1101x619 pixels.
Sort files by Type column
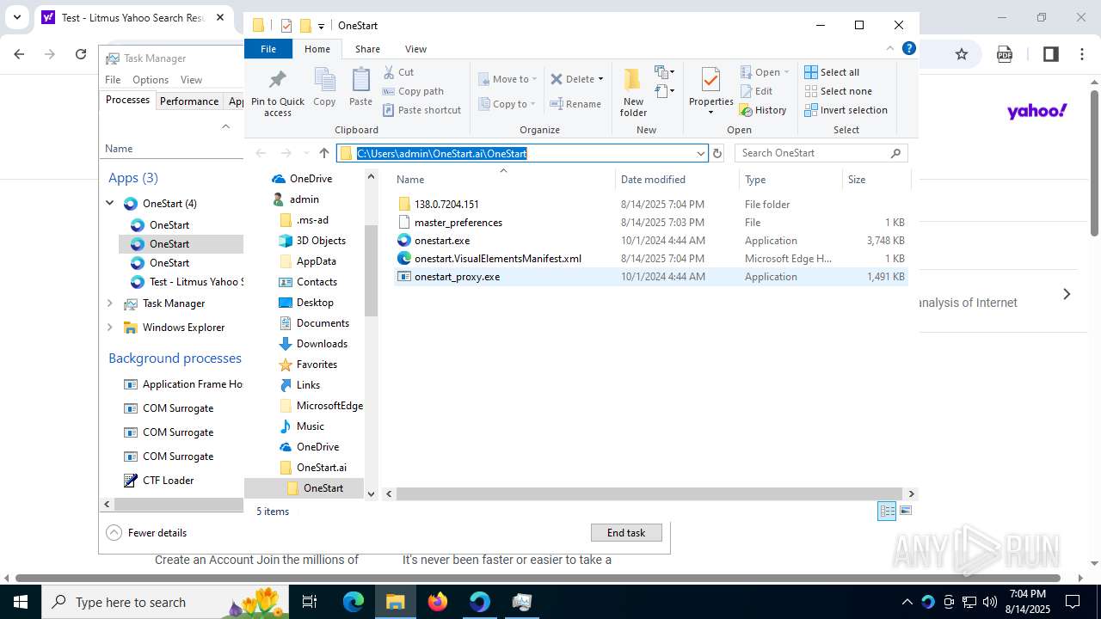tap(790, 180)
